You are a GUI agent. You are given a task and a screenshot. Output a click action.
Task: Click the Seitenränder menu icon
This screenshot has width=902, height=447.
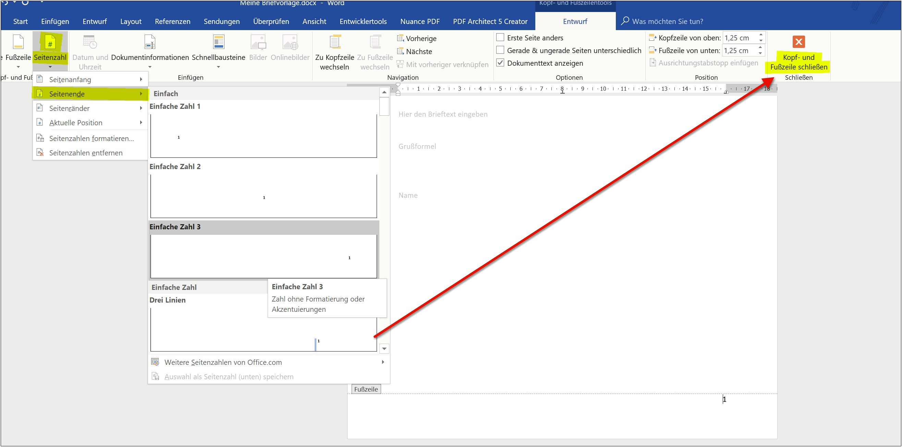(x=40, y=108)
